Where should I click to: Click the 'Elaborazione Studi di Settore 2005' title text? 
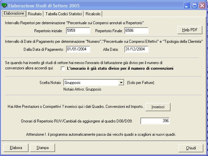pyautogui.click(x=44, y=6)
